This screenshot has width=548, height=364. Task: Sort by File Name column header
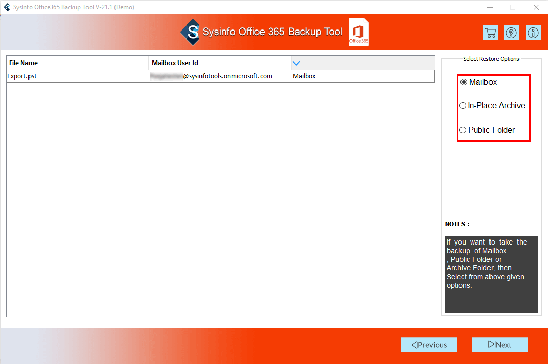[x=77, y=63]
